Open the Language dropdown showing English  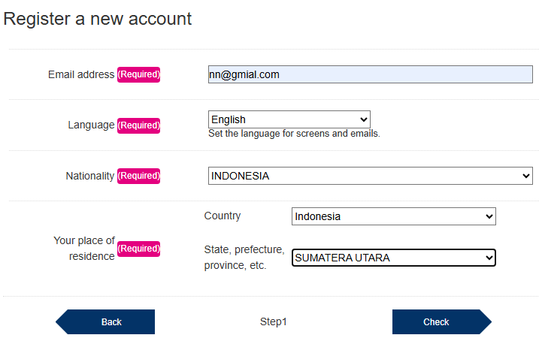coord(289,119)
